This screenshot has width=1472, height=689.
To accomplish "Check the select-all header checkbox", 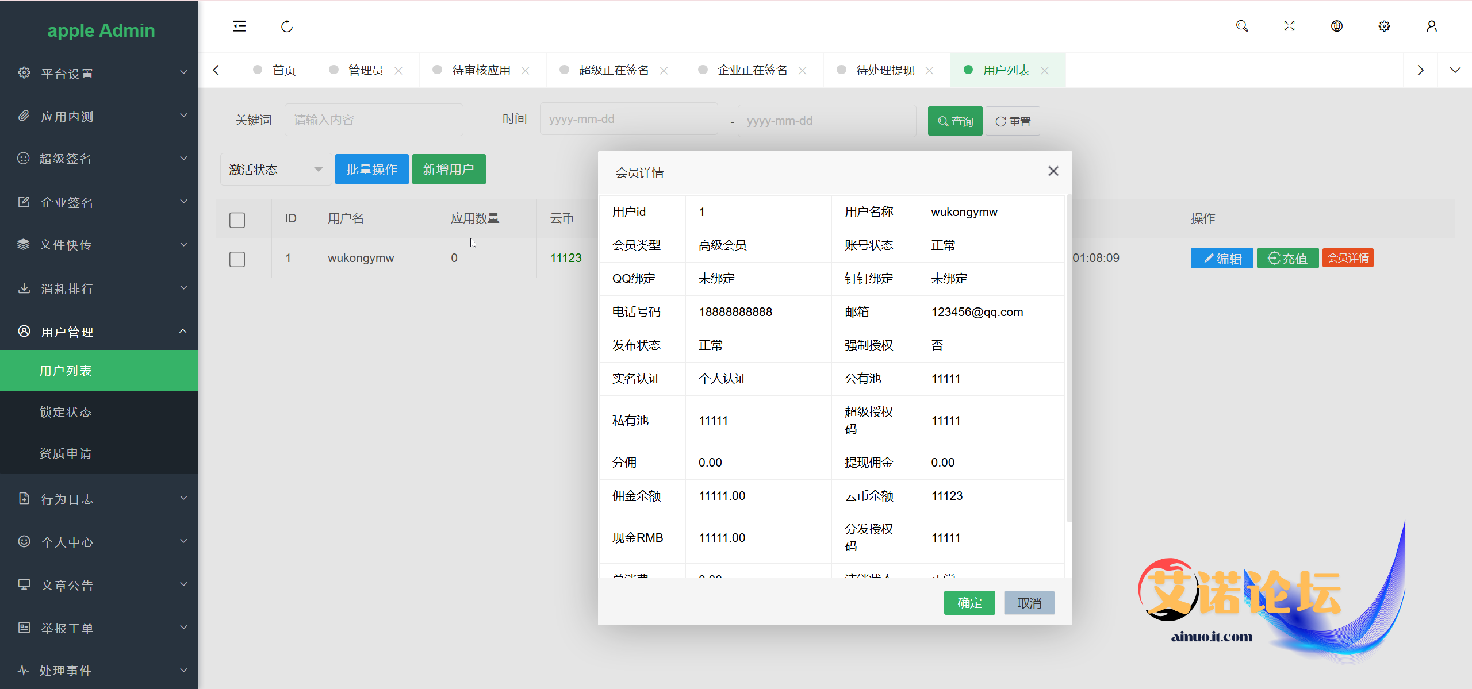I will pos(237,220).
